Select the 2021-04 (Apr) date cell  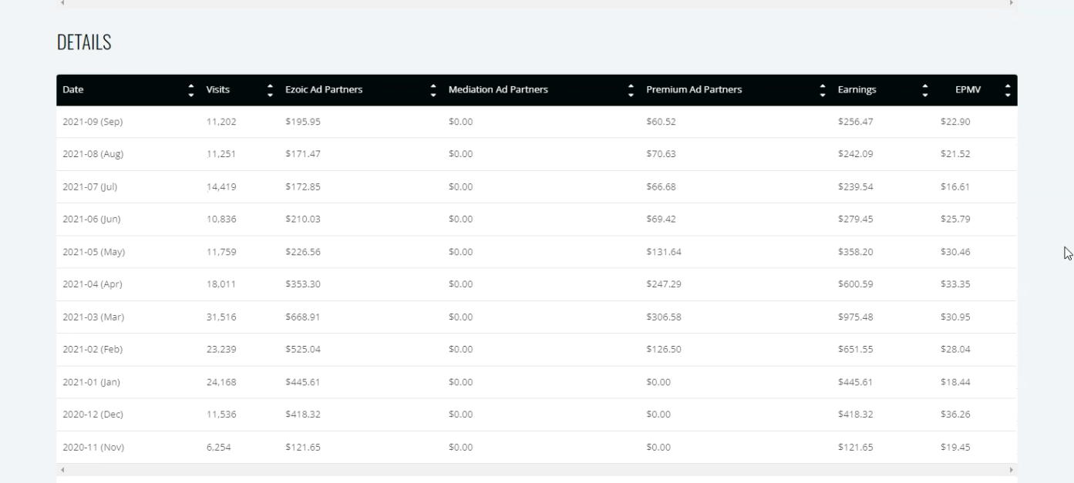pos(92,284)
